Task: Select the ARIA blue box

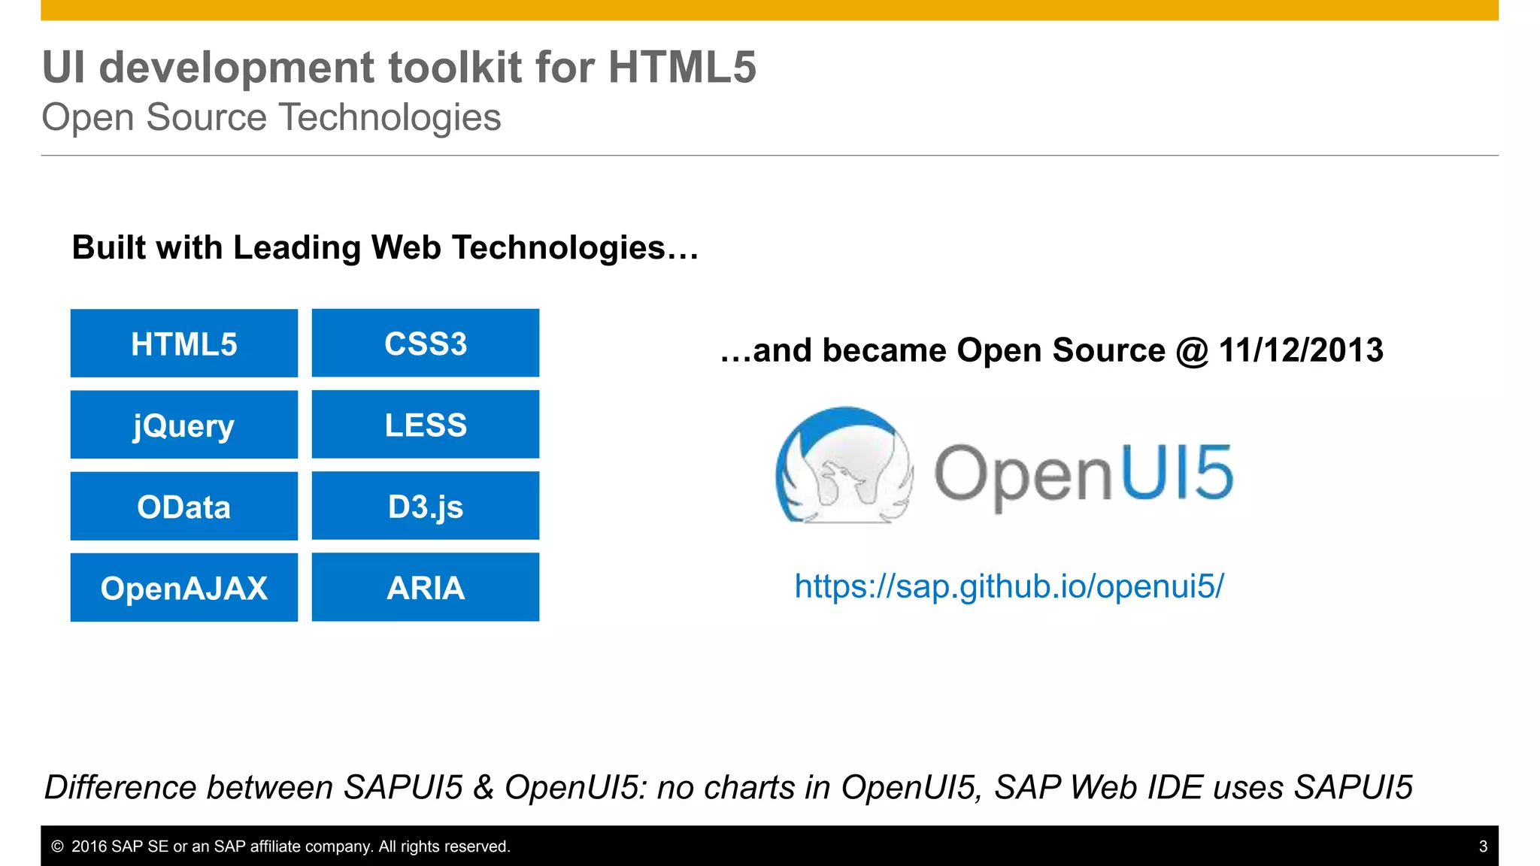Action: click(x=426, y=587)
